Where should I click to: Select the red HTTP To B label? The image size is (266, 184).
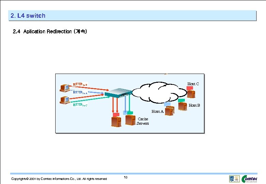click(80, 84)
